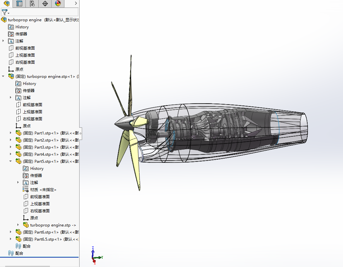Expand the Part4.stp<1> component

pos(11,154)
